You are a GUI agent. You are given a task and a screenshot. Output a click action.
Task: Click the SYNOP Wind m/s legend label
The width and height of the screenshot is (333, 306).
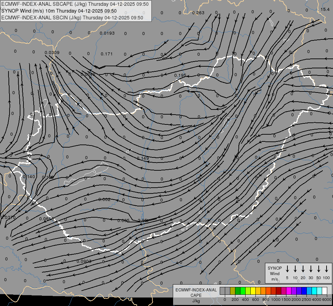(x=274, y=273)
